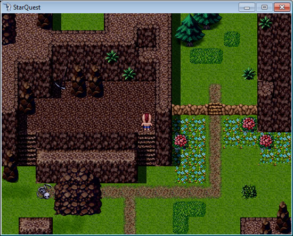Click the tall grass patch below the pine trees
The height and width of the screenshot is (236, 293).
[x=206, y=56]
